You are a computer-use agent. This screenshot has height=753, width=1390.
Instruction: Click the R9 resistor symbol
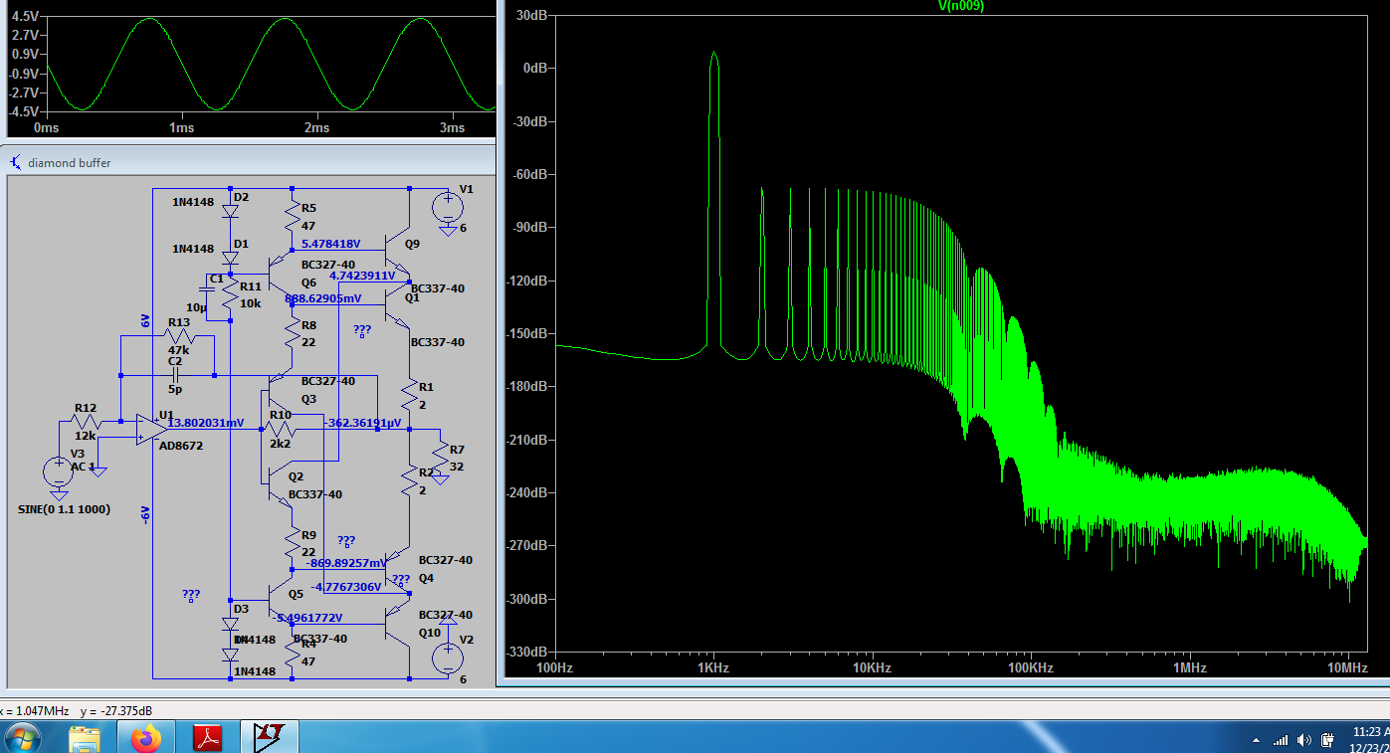[x=293, y=544]
